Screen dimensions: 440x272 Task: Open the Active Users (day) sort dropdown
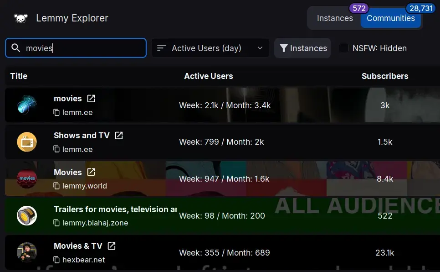(210, 48)
